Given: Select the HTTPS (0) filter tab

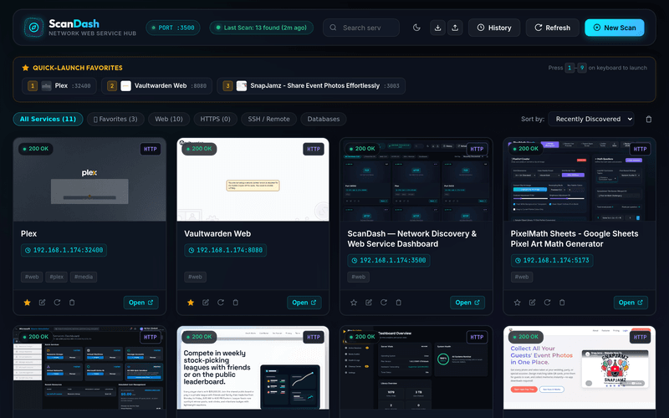Looking at the screenshot, I should (215, 119).
